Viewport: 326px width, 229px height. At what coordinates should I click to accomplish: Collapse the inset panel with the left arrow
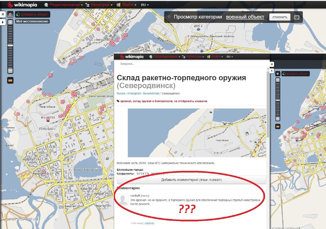tap(272, 71)
